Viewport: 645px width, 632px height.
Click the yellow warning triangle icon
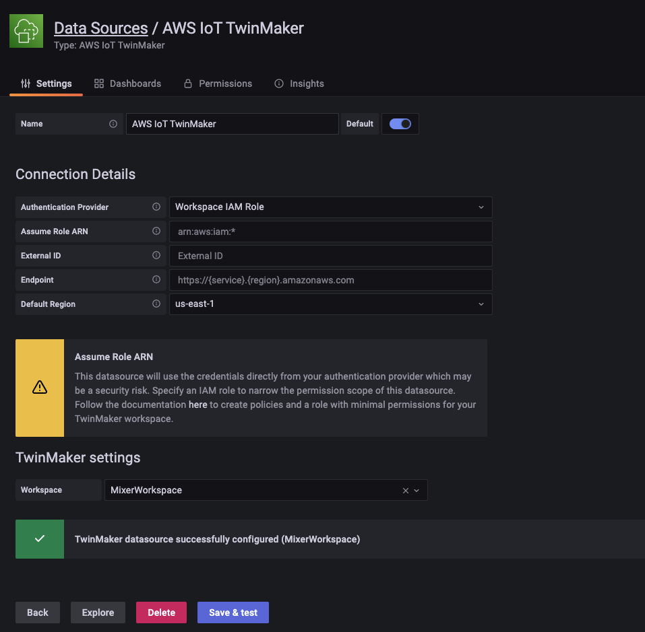pos(40,387)
